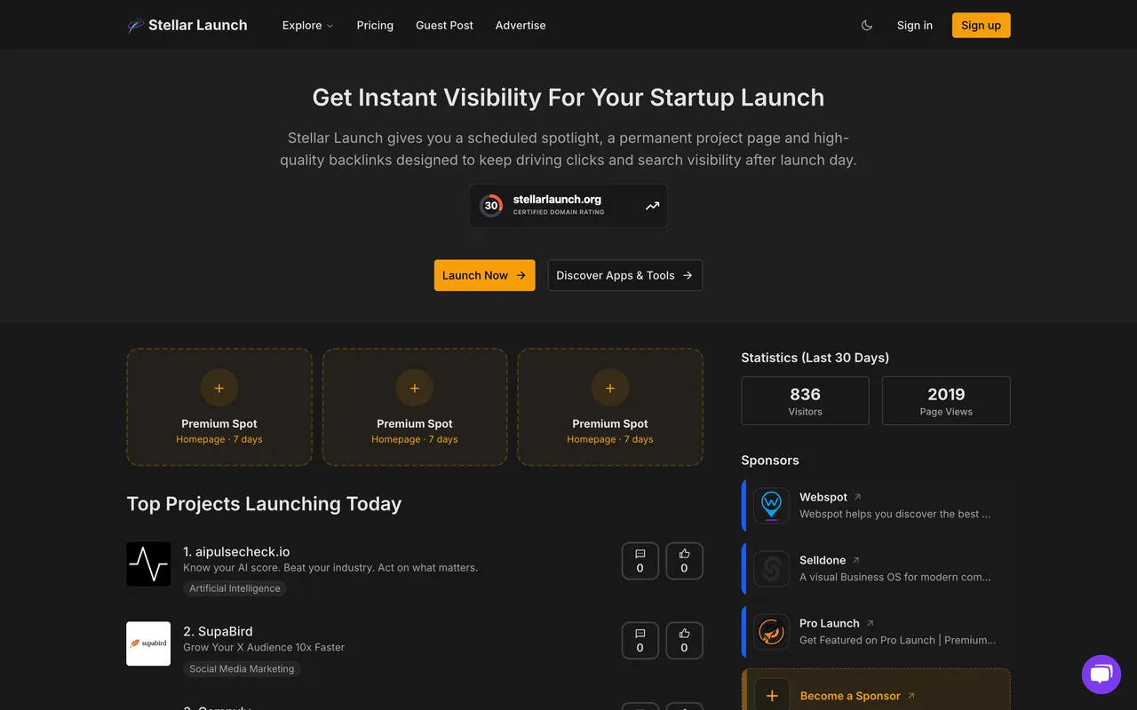Open Selldone external link arrow

pyautogui.click(x=856, y=560)
